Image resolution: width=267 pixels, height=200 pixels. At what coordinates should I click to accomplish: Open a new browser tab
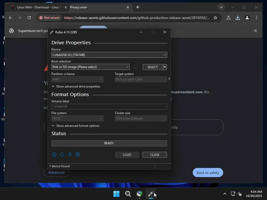click(138, 7)
